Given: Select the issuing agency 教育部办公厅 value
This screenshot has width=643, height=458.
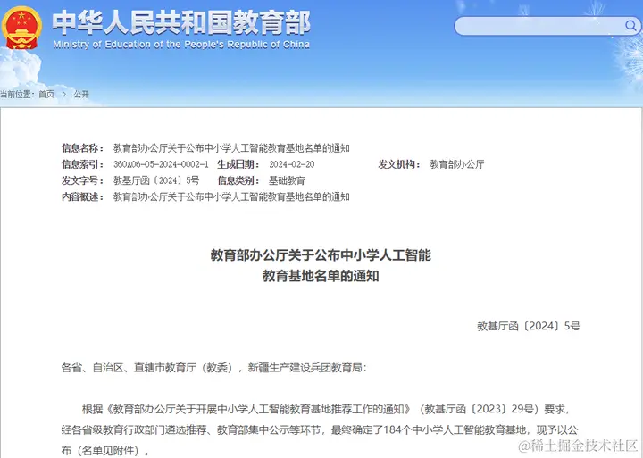Looking at the screenshot, I should tap(457, 164).
